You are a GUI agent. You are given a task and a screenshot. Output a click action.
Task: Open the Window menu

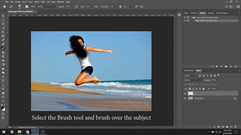point(60,2)
